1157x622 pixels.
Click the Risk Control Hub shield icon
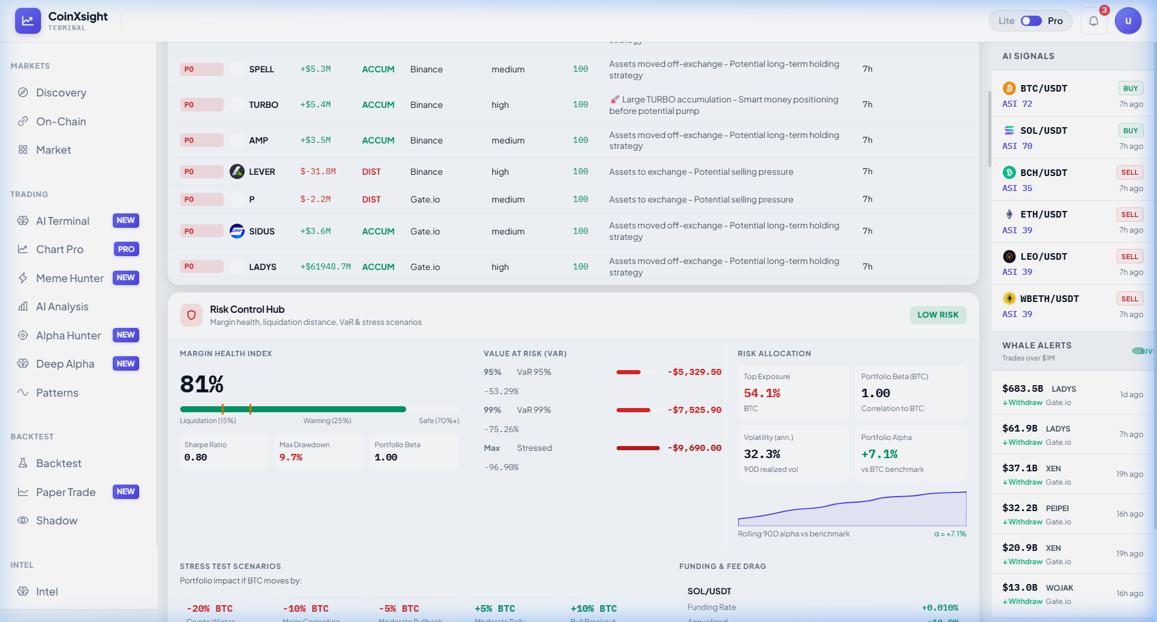[192, 315]
